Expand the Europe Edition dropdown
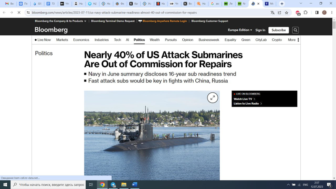 click(240, 30)
